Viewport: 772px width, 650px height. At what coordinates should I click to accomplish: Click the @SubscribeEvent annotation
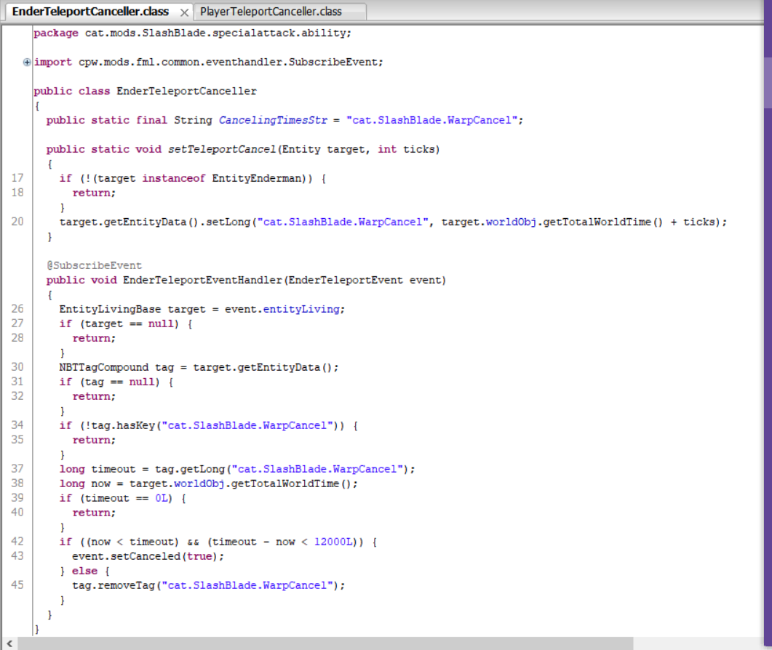pyautogui.click(x=94, y=265)
